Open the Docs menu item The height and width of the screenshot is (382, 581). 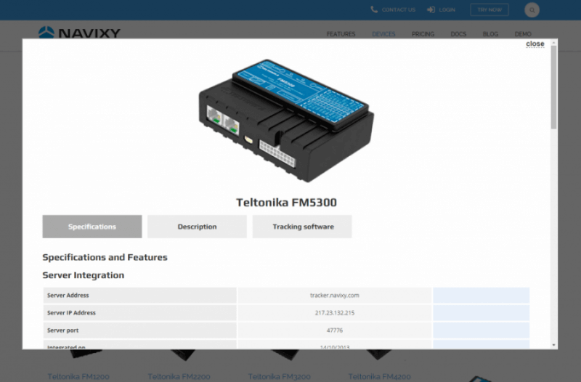[458, 34]
